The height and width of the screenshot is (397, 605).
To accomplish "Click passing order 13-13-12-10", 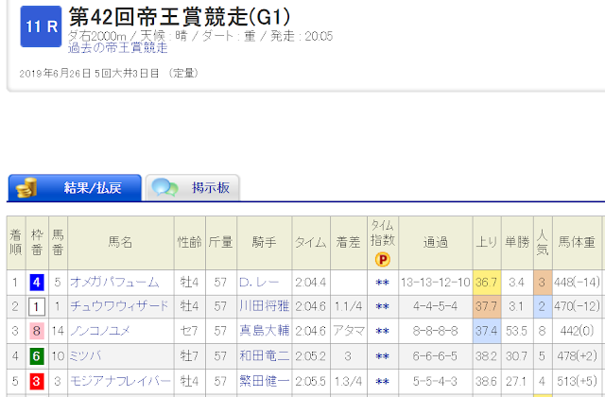I will [436, 283].
